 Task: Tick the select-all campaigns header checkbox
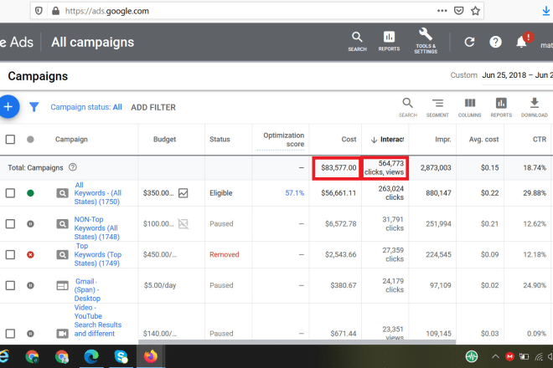[10, 140]
